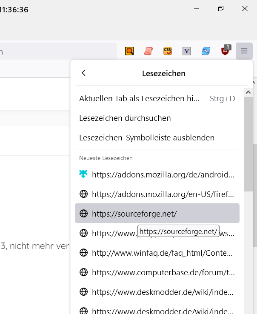Click the V validator extension icon
This screenshot has width=257, height=314.
[186, 51]
